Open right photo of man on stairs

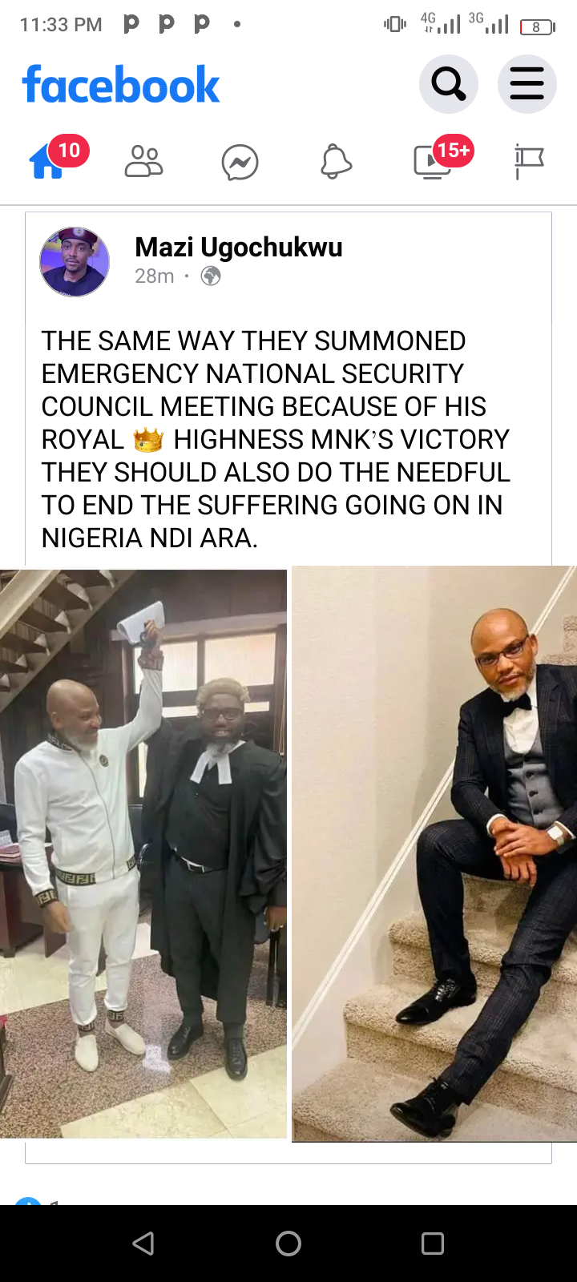point(434,853)
